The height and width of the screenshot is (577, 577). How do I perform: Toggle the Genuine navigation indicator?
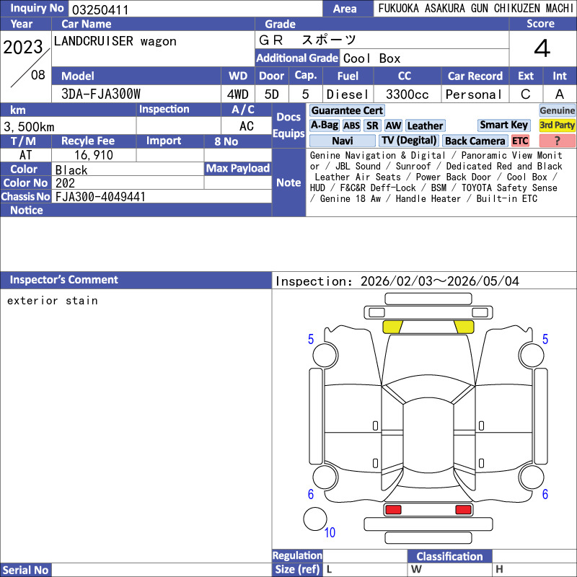click(x=557, y=110)
